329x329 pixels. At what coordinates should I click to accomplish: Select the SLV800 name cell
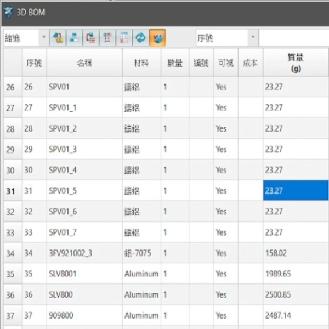(84, 295)
